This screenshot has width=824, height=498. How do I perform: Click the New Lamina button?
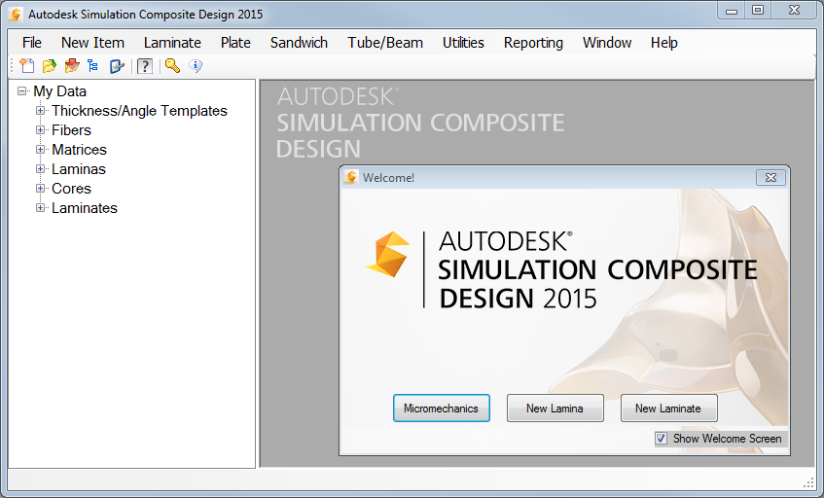tap(555, 409)
